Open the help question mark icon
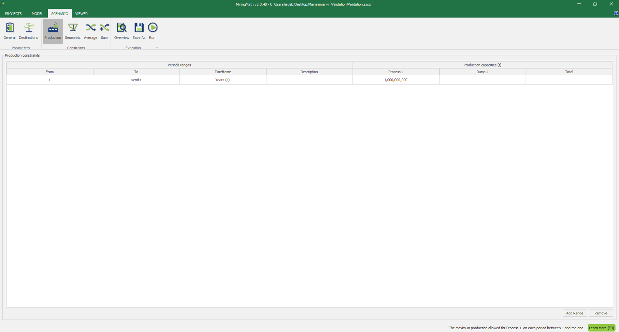 pyautogui.click(x=616, y=13)
